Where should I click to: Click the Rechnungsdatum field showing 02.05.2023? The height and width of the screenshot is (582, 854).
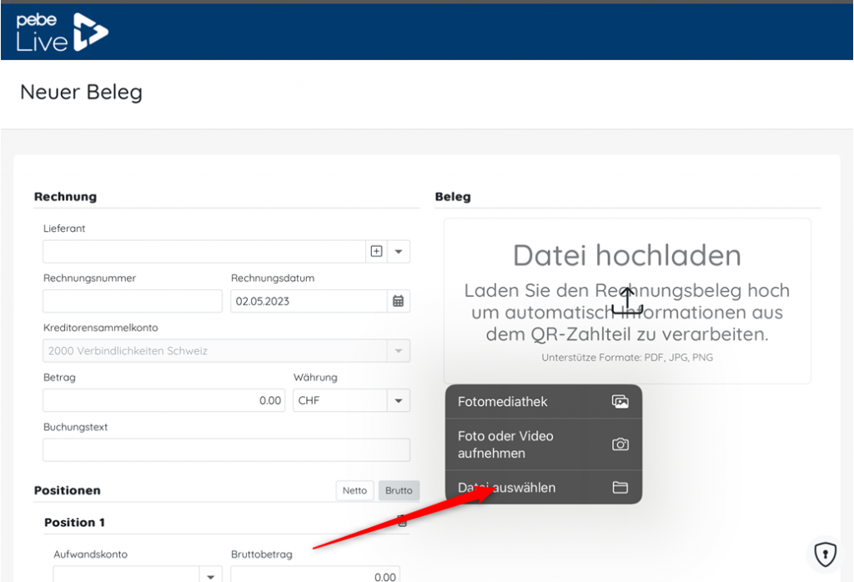tap(309, 301)
